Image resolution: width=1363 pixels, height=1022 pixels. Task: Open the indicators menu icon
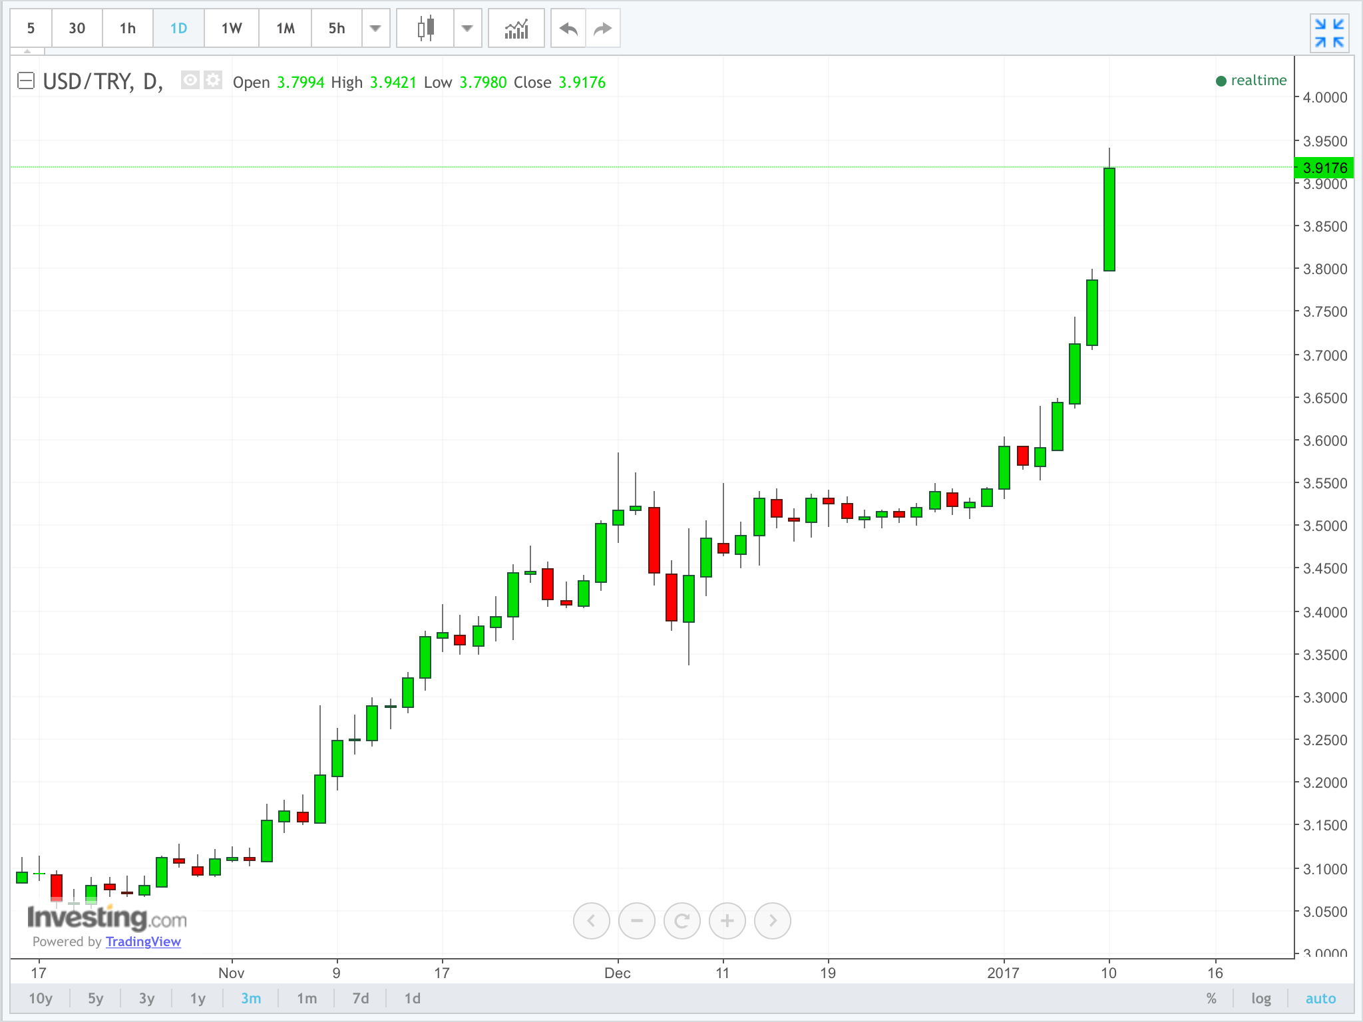(x=516, y=28)
